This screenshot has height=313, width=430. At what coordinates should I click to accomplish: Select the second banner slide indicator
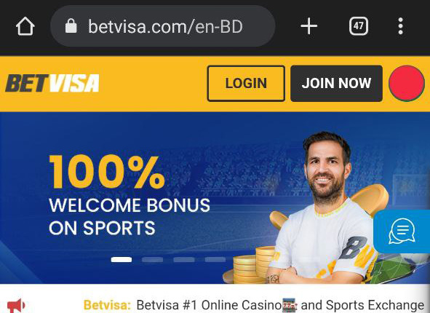pos(153,260)
